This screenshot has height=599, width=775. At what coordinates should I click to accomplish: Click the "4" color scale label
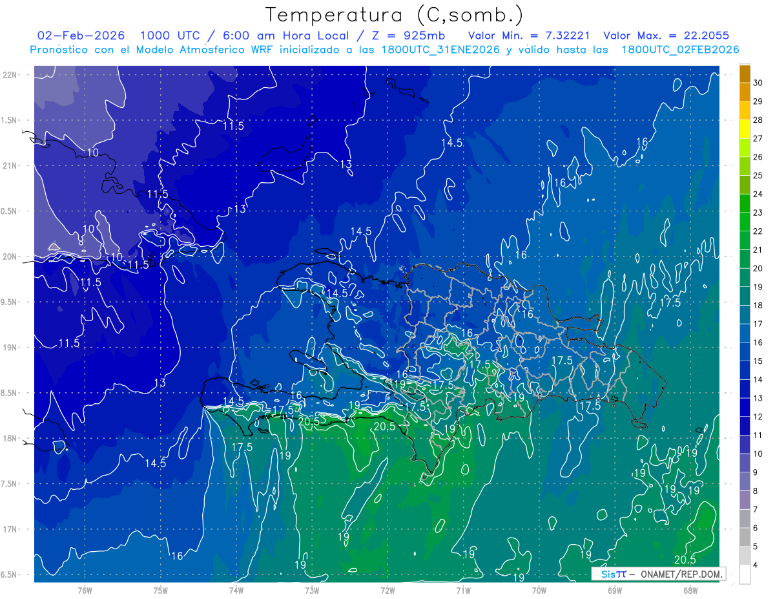(x=756, y=565)
